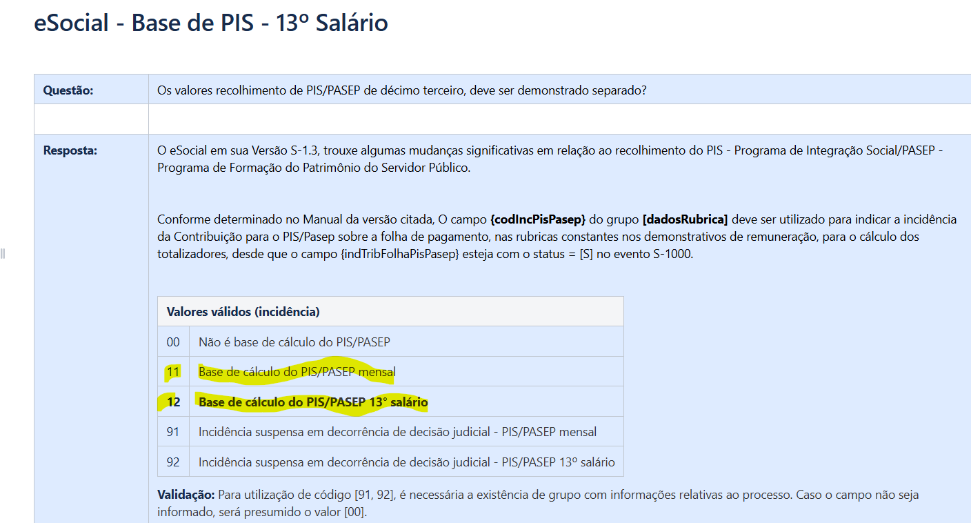Image resolution: width=971 pixels, height=523 pixels.
Task: Click the question text about décimo terceiro
Action: click(402, 90)
